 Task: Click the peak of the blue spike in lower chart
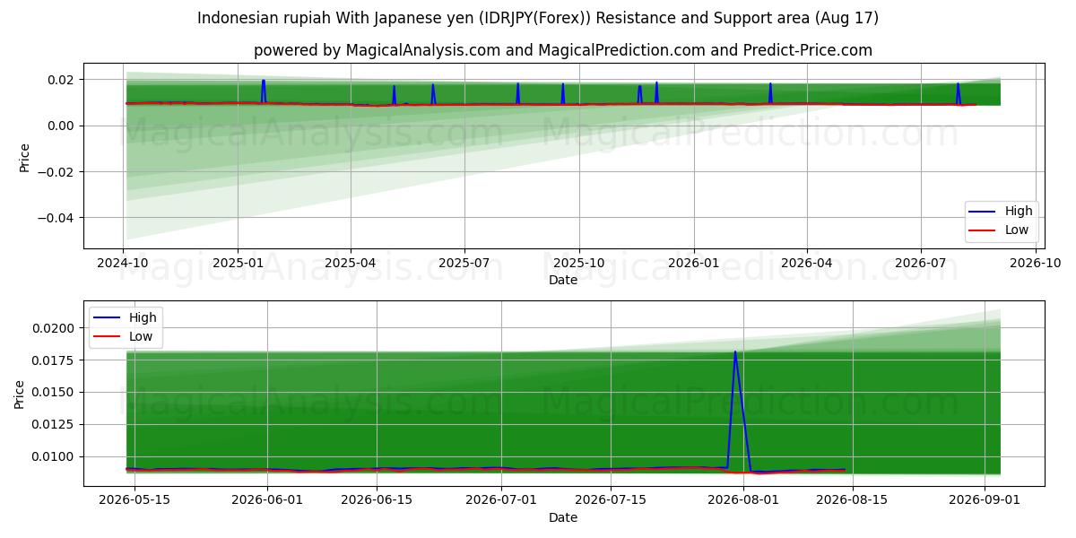735,352
